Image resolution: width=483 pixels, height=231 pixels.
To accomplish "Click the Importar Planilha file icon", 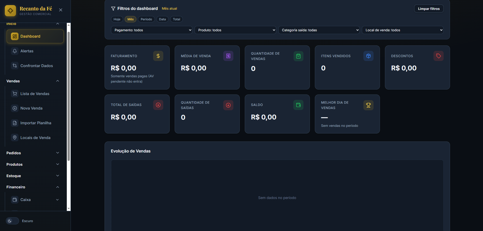I will click(15, 123).
